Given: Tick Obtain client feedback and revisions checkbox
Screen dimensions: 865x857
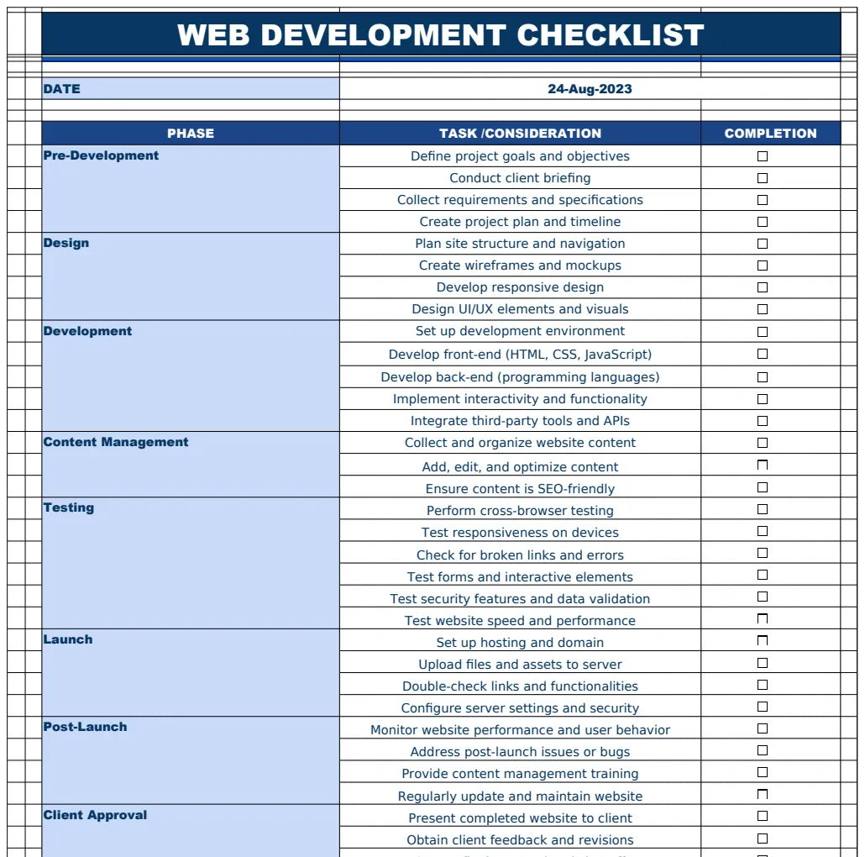Looking at the screenshot, I should [763, 839].
